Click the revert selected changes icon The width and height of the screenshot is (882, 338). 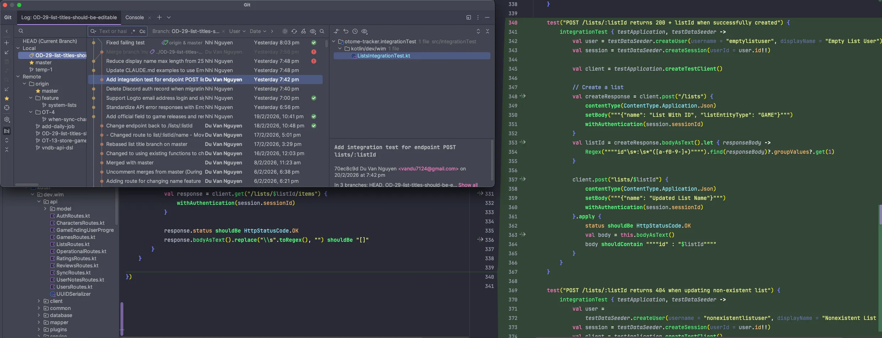(346, 31)
